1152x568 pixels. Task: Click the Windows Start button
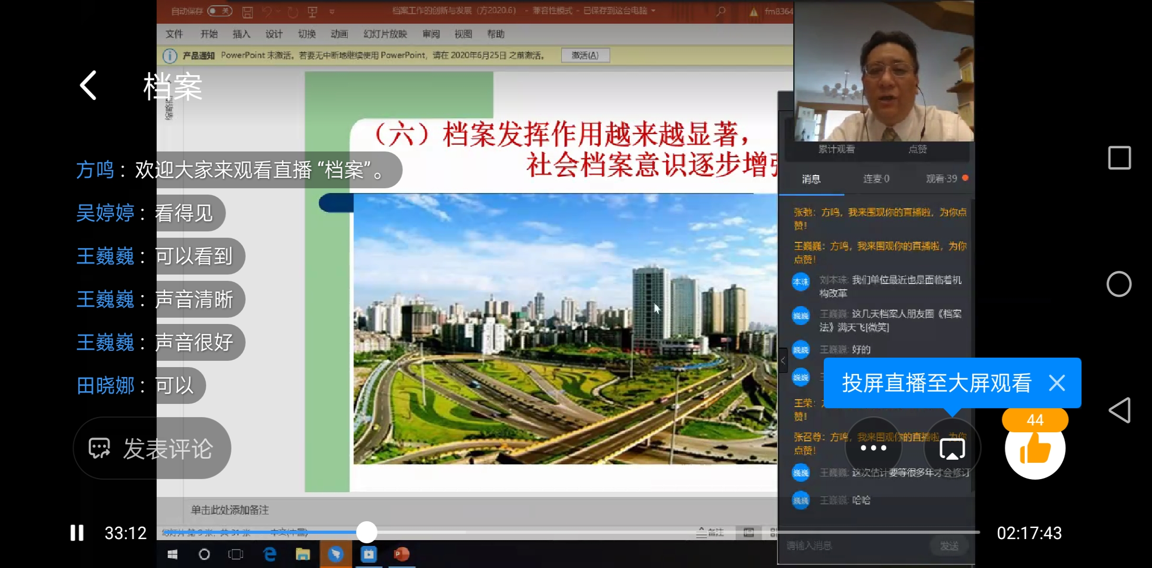[x=172, y=554]
